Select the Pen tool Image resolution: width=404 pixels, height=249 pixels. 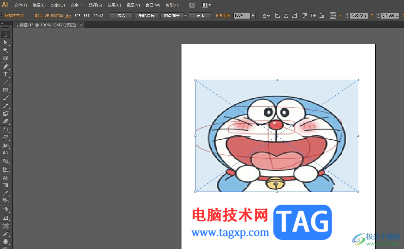[6, 67]
